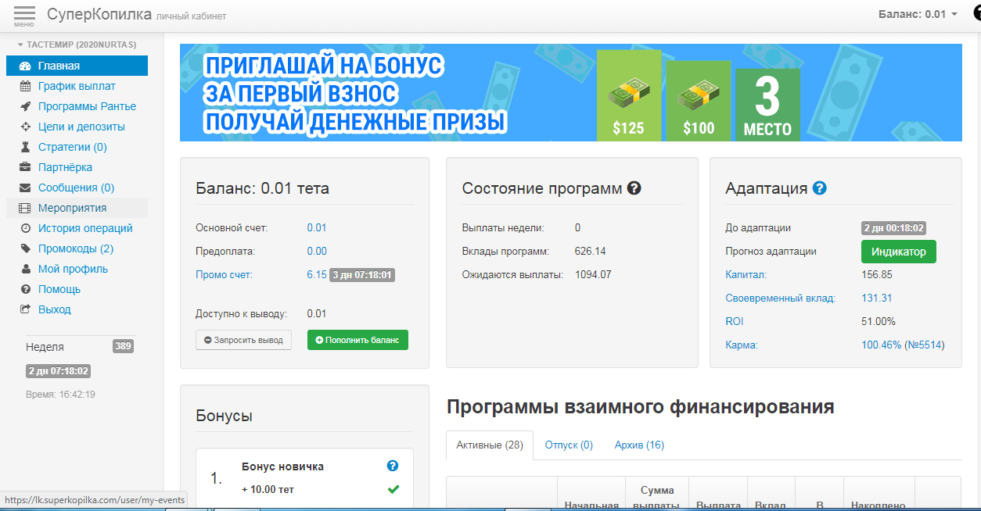Click the rocket icon for Программы Рантье

click(x=25, y=107)
